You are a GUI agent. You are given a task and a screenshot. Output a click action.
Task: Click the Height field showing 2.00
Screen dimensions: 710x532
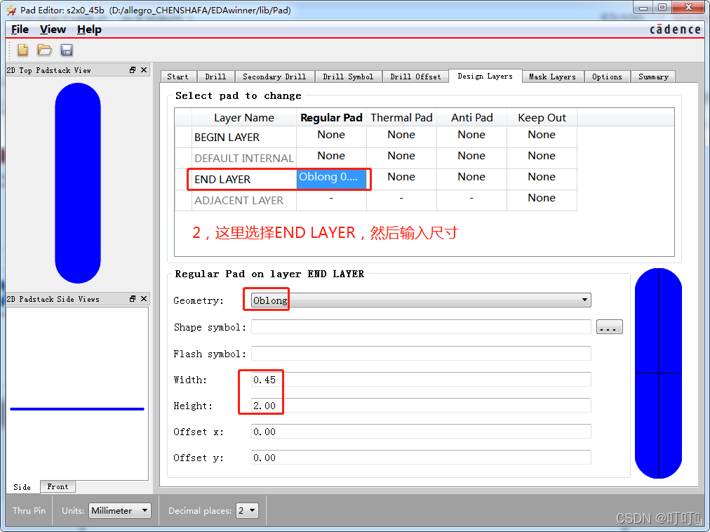pos(421,406)
